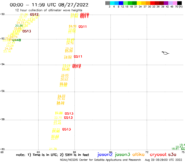Click the longitude label '72'
The image size is (185, 162).
[x=147, y=152]
